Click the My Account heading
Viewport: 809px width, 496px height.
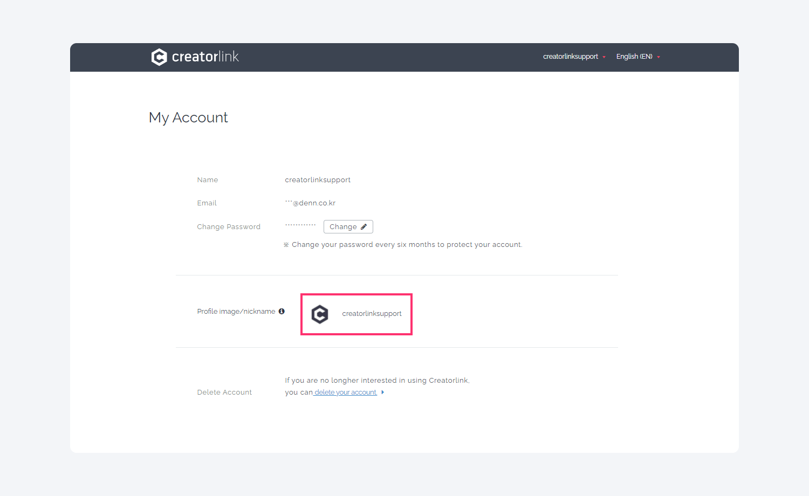tap(188, 118)
